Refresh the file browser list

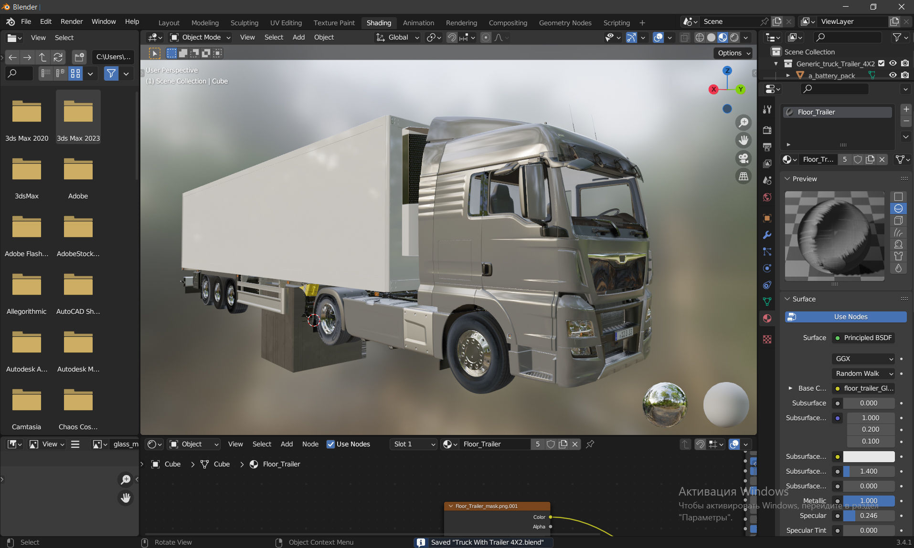click(58, 57)
